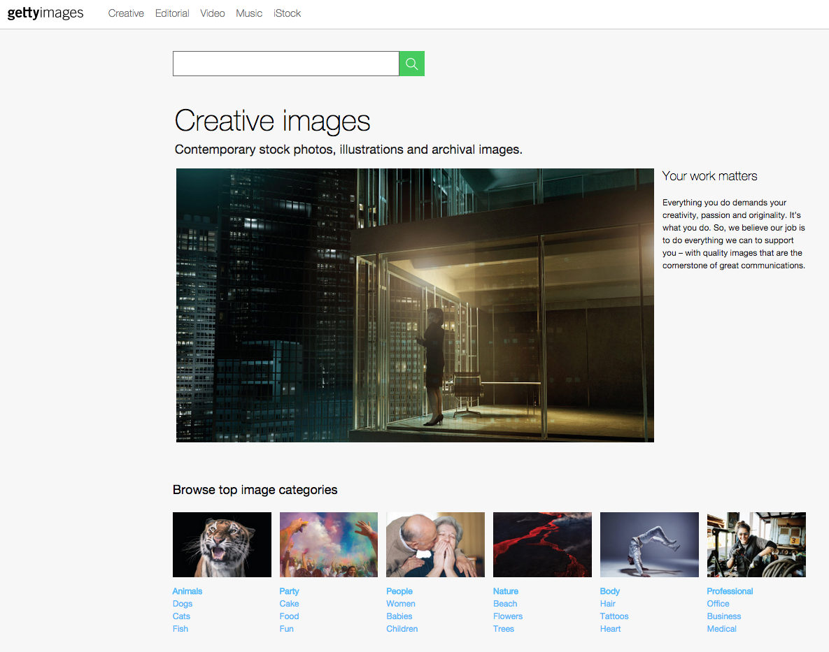829x652 pixels.
Task: Click the mechanic Professional category thumbnail
Action: [756, 544]
